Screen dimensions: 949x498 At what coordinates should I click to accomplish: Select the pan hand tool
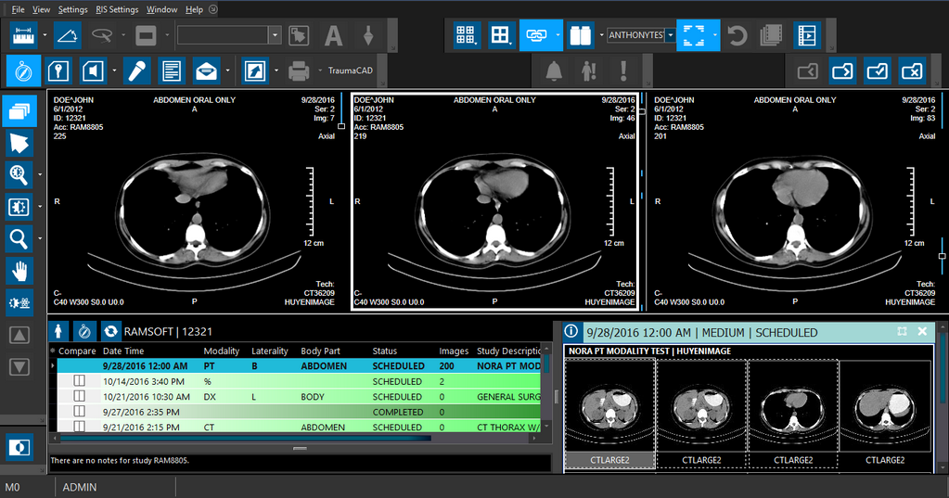19,271
